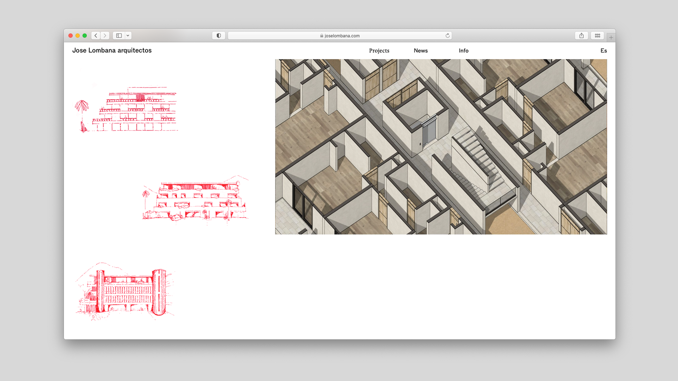Open the middle red hillside building sketch

[195, 200]
